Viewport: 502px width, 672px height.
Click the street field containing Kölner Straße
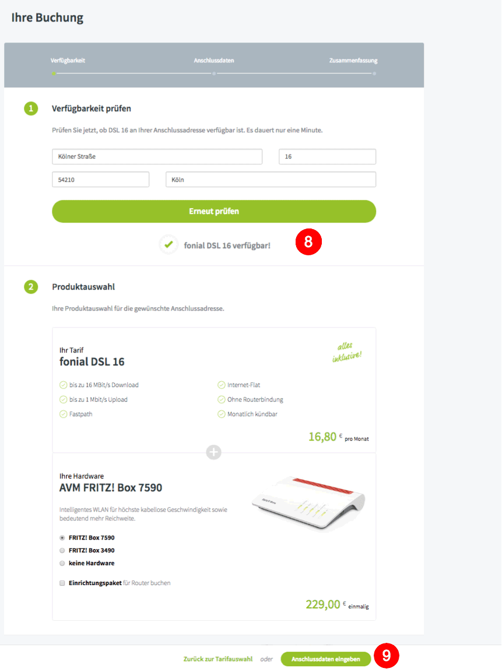pos(157,156)
